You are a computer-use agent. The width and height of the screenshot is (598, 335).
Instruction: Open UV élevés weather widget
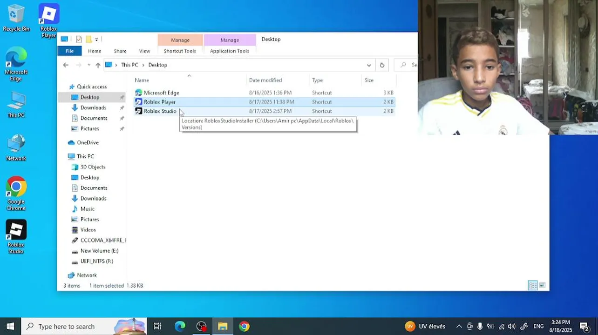(425, 327)
